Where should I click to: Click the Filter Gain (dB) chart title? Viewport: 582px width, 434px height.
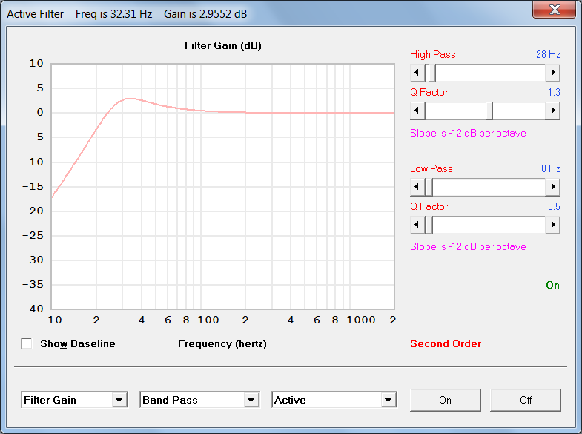[x=223, y=46]
